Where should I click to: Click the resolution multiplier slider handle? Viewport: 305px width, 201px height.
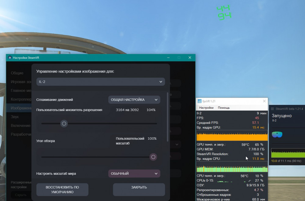coord(64,124)
